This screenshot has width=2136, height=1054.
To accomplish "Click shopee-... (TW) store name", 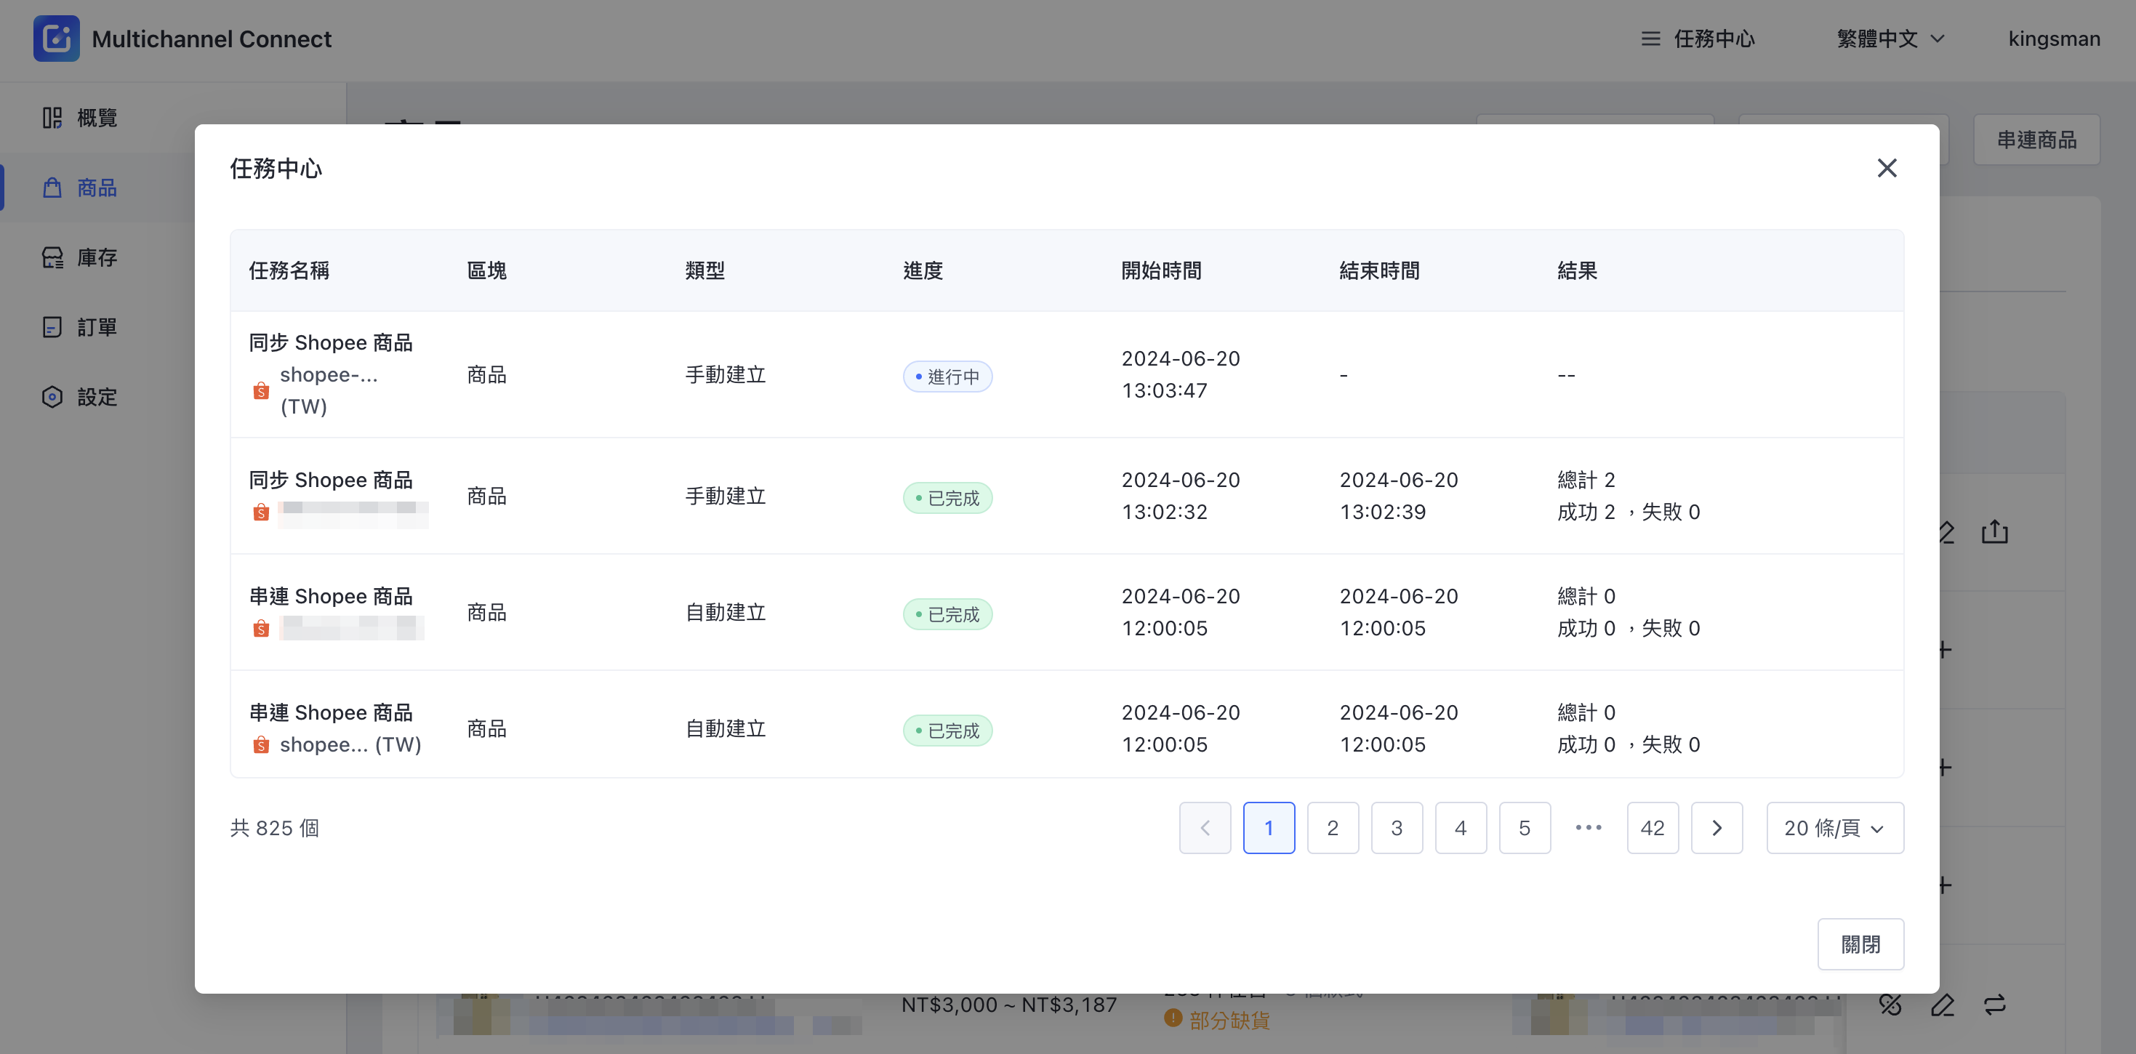I will click(x=329, y=390).
